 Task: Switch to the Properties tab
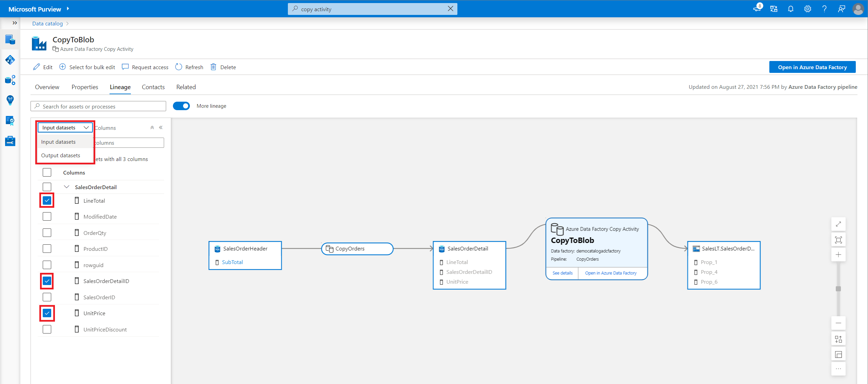point(85,87)
